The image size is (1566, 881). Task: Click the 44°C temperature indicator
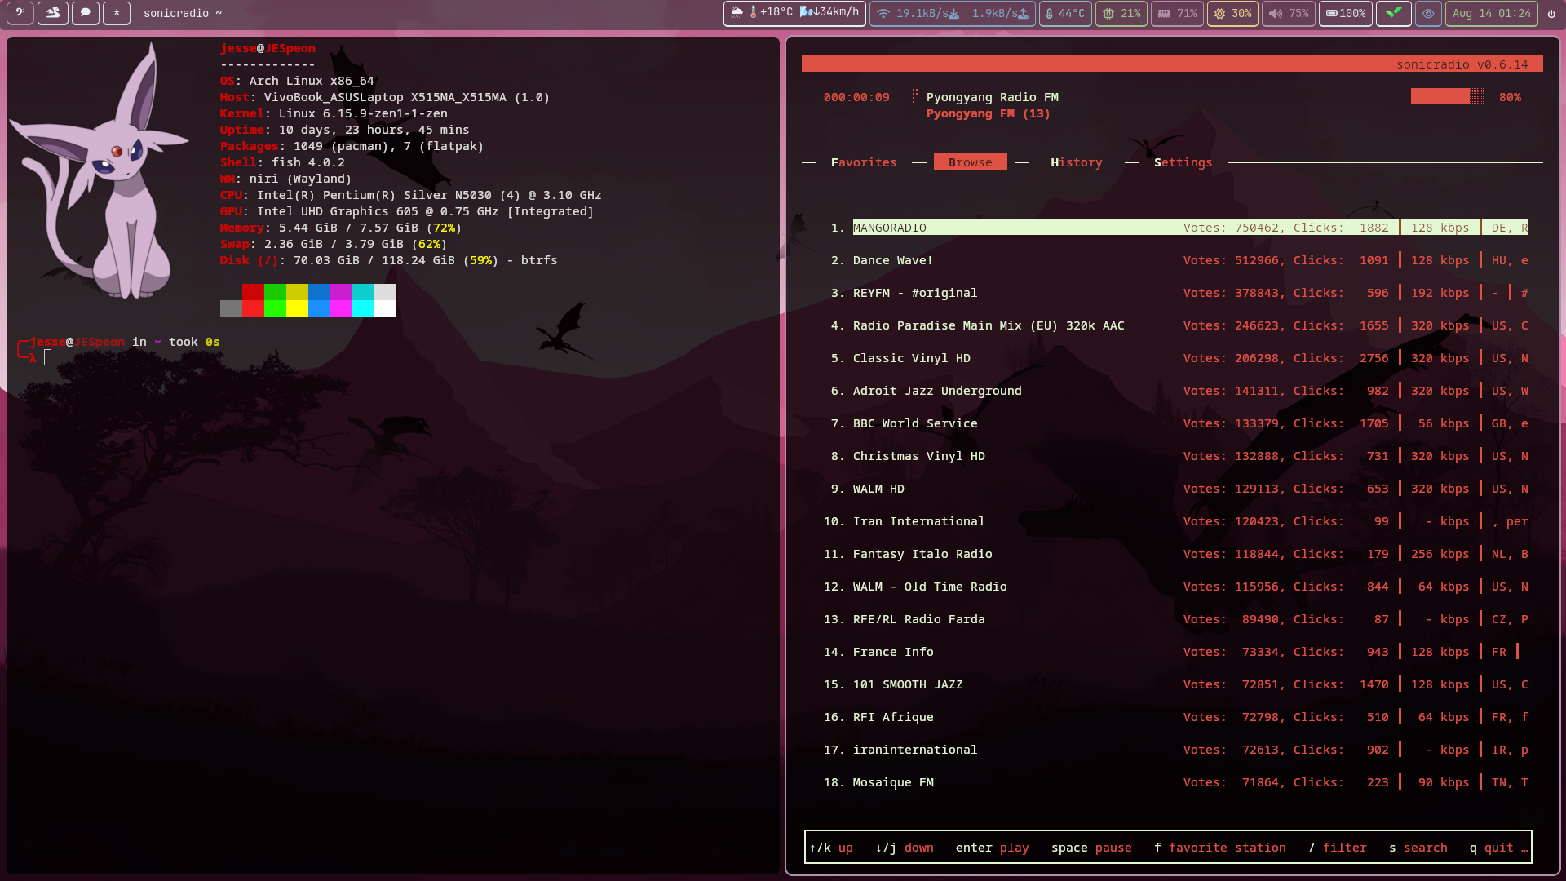point(1065,13)
